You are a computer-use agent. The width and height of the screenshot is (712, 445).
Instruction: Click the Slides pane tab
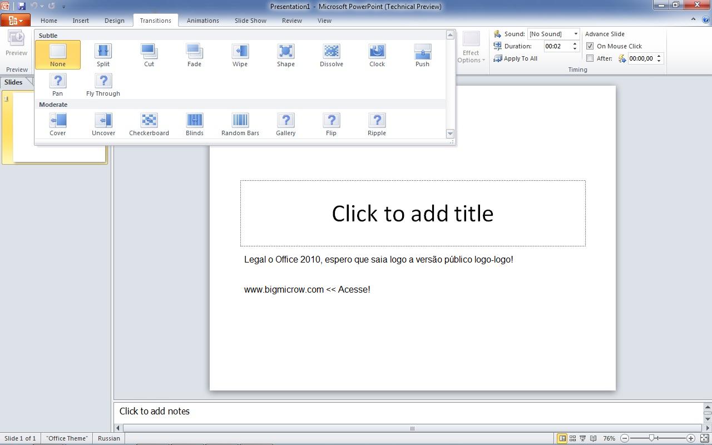pyautogui.click(x=13, y=82)
